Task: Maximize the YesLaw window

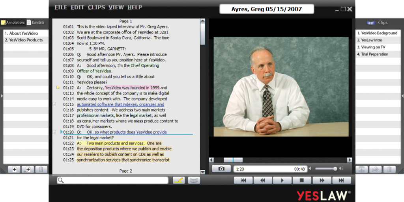Action: 343,9
